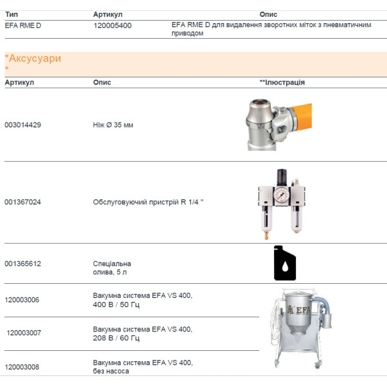Viewport: 387px width, 387px height.
Task: Click the EFA VS 400 vacuum system image
Action: tap(301, 328)
